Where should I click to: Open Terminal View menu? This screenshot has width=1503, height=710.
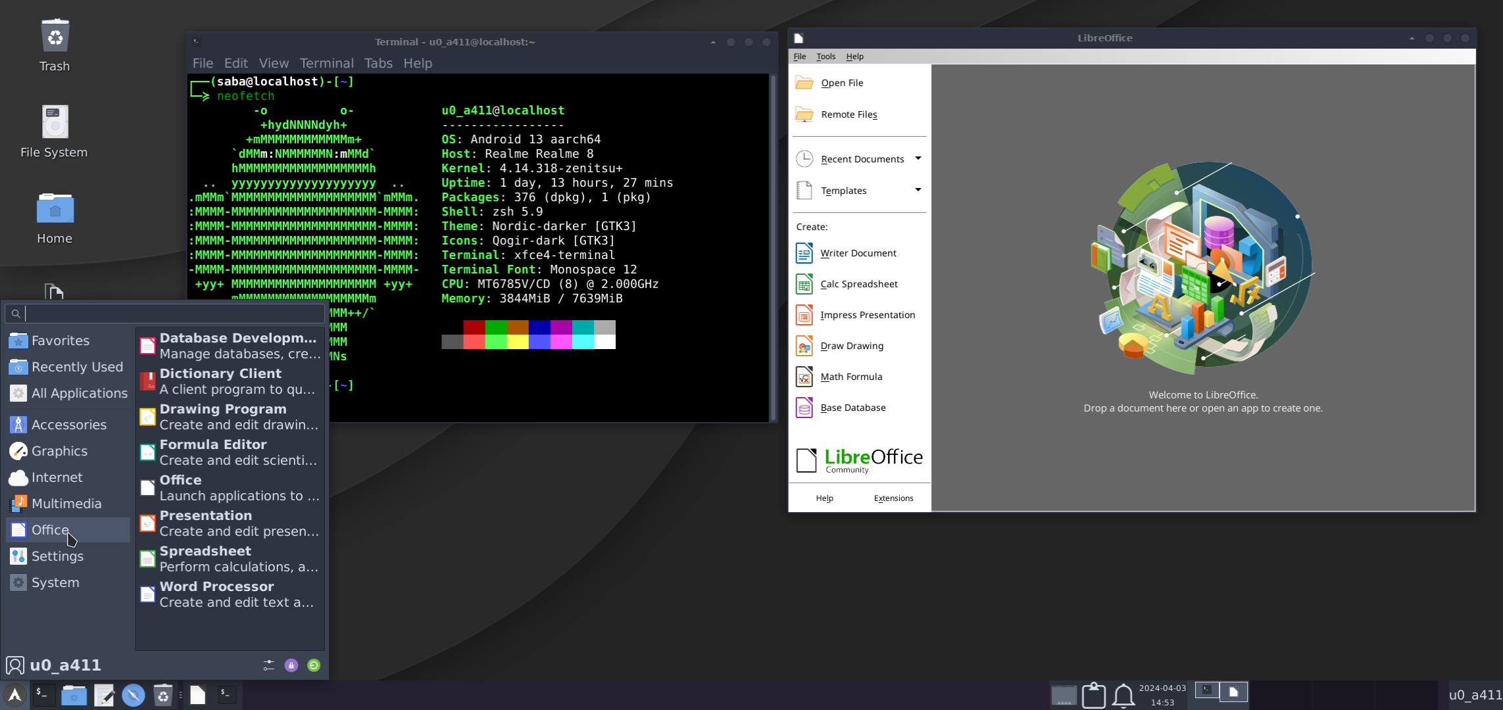(x=274, y=63)
